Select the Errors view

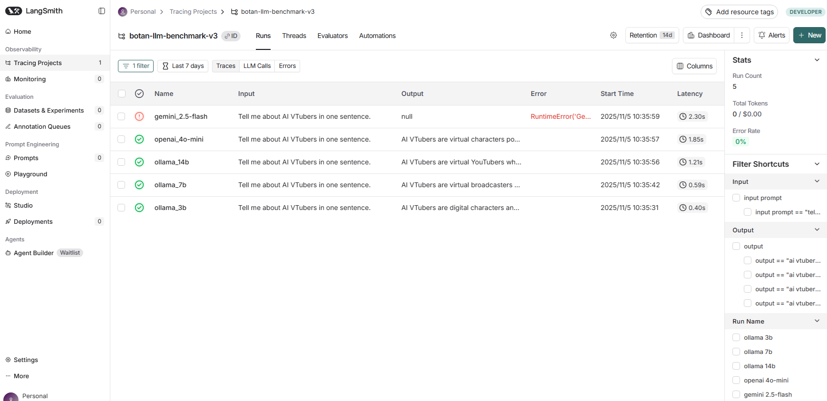[x=287, y=66]
